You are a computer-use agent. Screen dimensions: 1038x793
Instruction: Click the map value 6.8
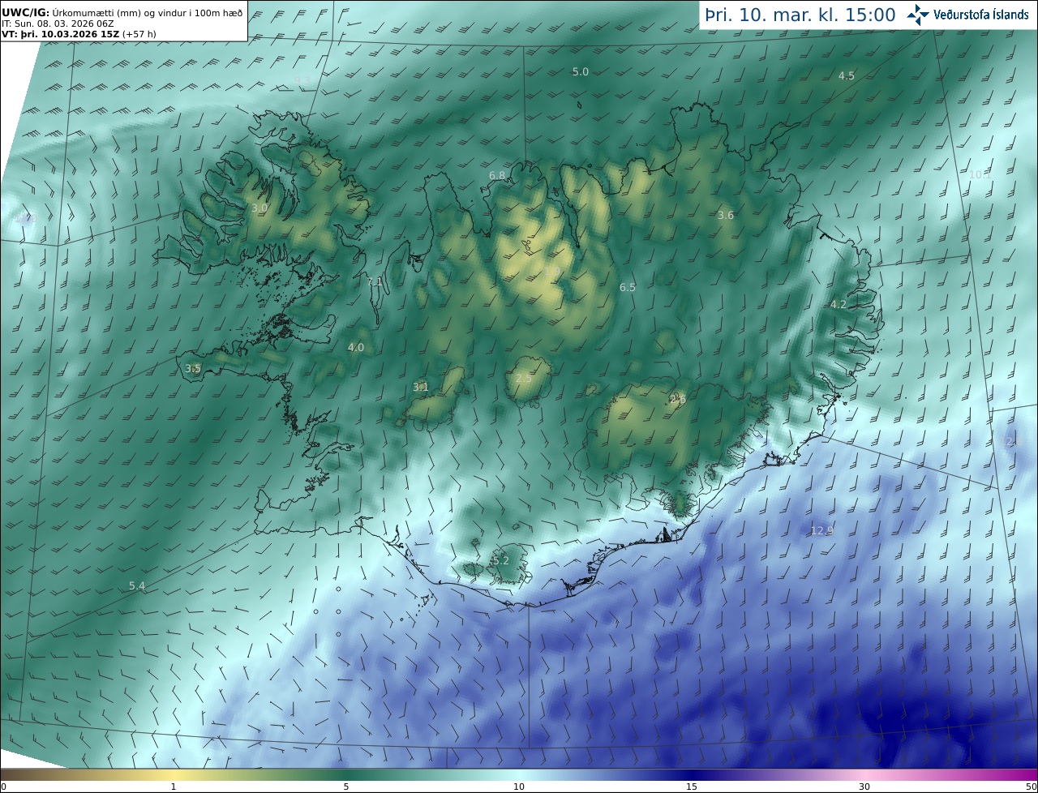click(x=497, y=176)
